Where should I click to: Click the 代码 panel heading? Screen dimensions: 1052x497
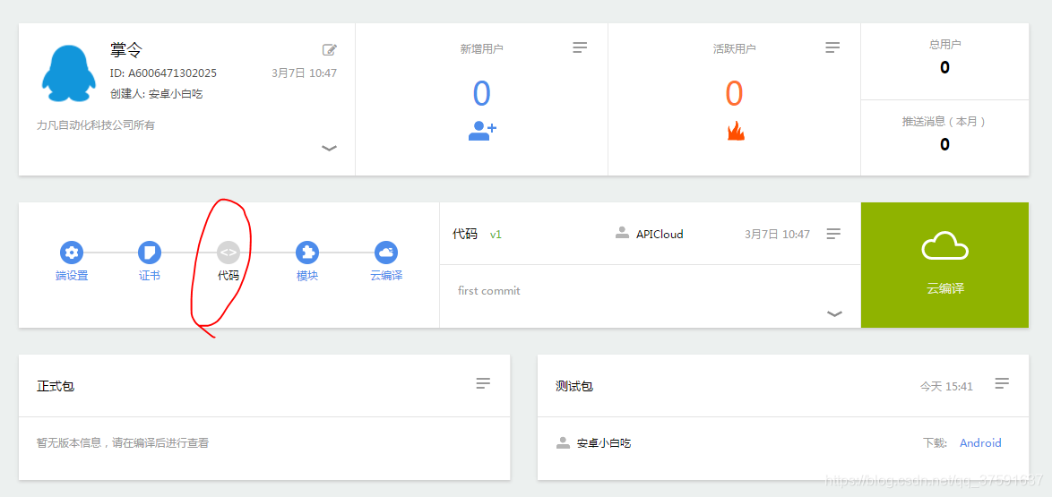[465, 234]
